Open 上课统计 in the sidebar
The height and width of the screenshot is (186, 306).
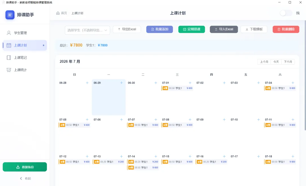pyautogui.click(x=25, y=70)
